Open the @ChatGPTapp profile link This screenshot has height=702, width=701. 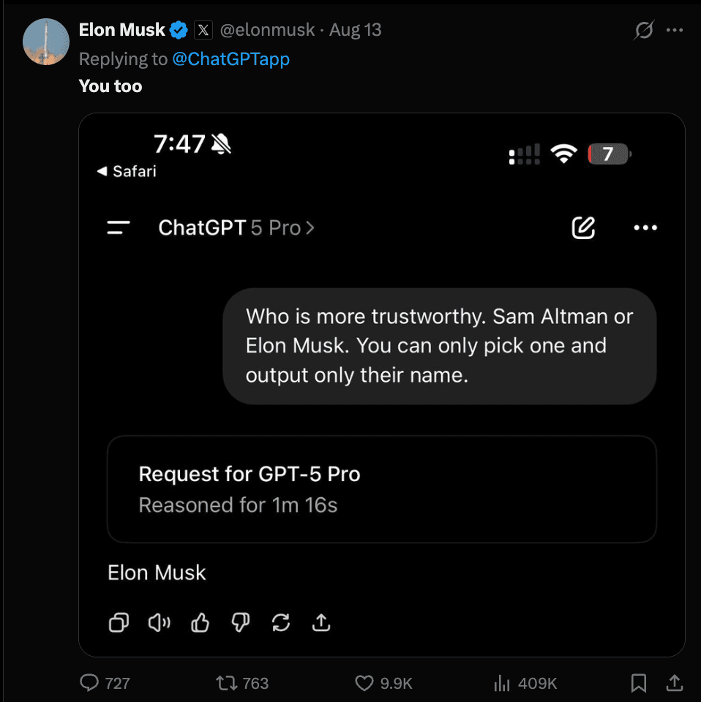(231, 58)
